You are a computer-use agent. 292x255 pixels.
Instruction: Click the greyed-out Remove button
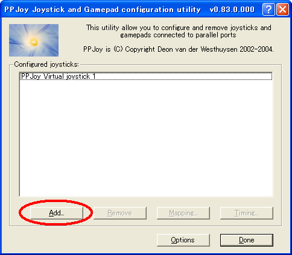coord(120,213)
